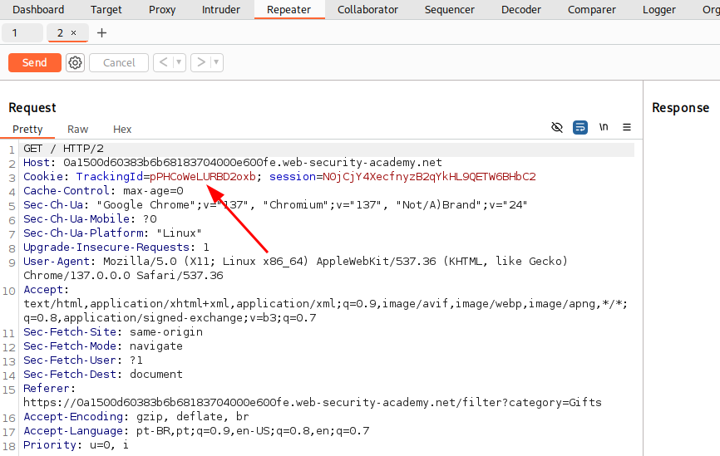Expand the back history dropdown arrow

(x=179, y=62)
